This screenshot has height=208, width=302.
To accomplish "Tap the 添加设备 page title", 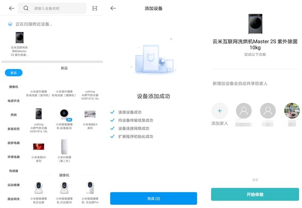I will tap(153, 8).
